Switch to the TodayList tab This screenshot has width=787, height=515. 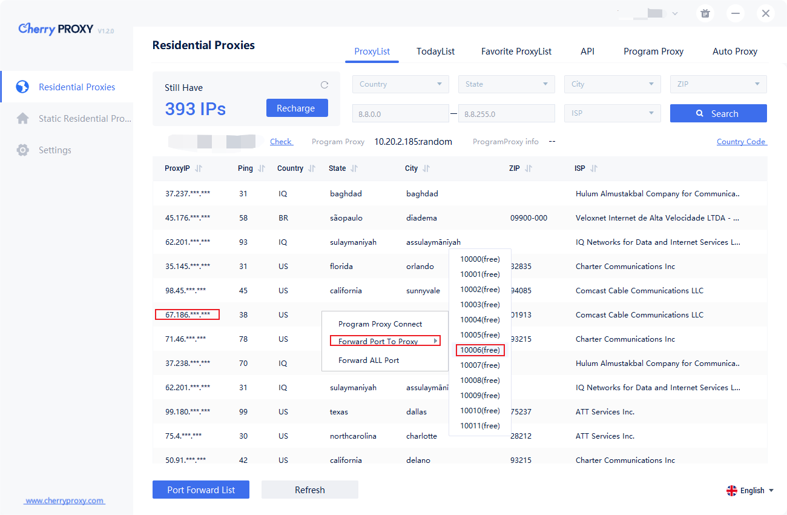(x=435, y=51)
